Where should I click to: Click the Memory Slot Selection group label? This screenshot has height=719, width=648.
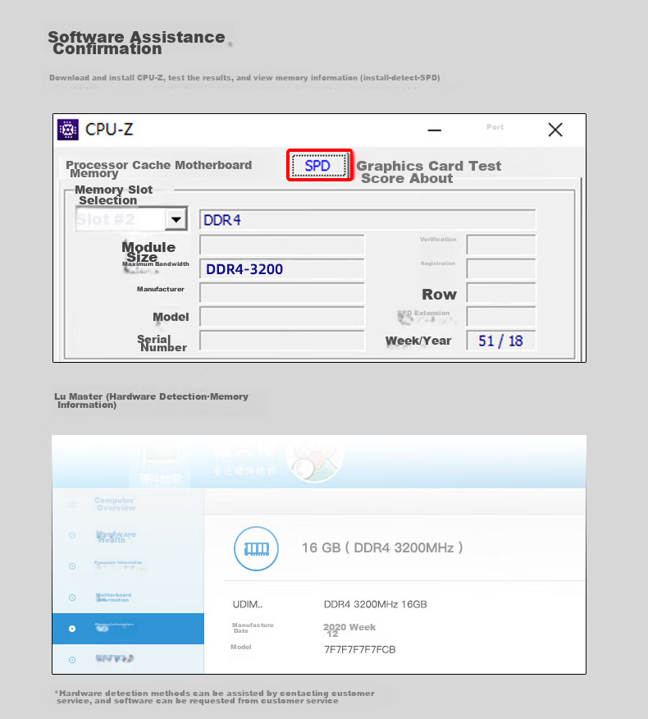click(x=114, y=195)
